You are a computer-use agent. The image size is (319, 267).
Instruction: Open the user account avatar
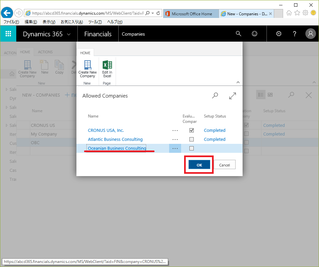(310, 34)
